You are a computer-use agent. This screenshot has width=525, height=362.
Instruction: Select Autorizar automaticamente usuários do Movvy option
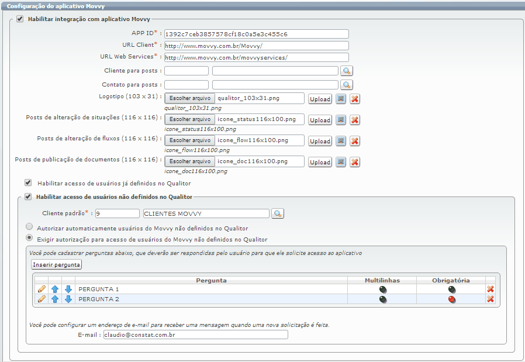click(x=29, y=227)
